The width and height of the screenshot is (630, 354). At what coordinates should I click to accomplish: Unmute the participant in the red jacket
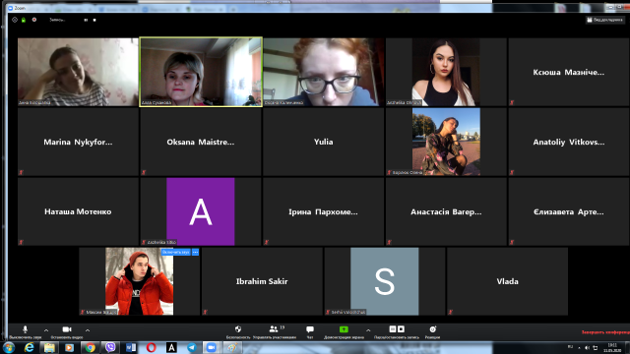pos(175,252)
